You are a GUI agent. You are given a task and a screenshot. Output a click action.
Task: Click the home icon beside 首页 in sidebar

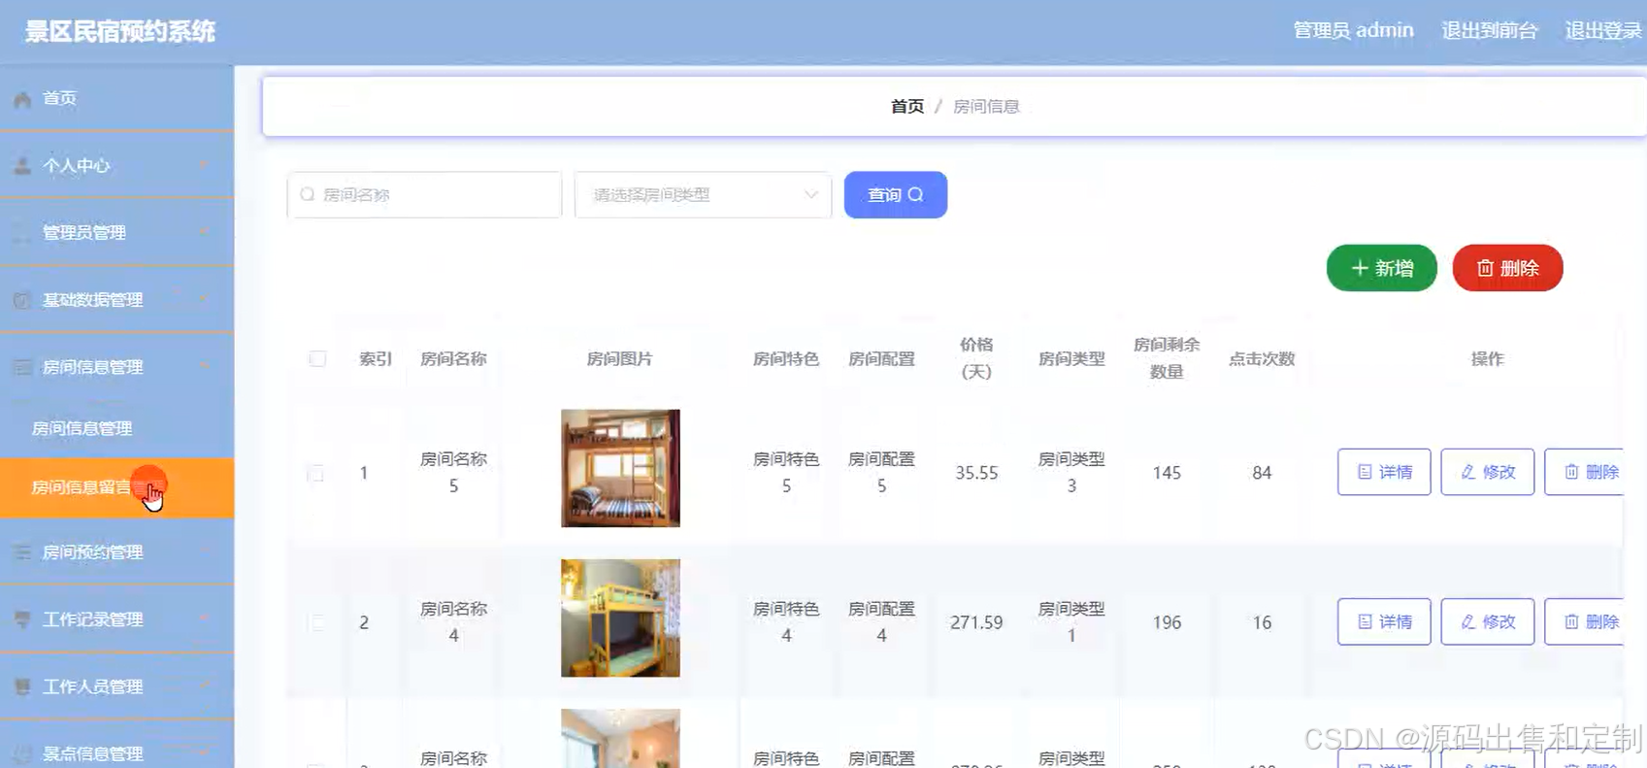[22, 99]
